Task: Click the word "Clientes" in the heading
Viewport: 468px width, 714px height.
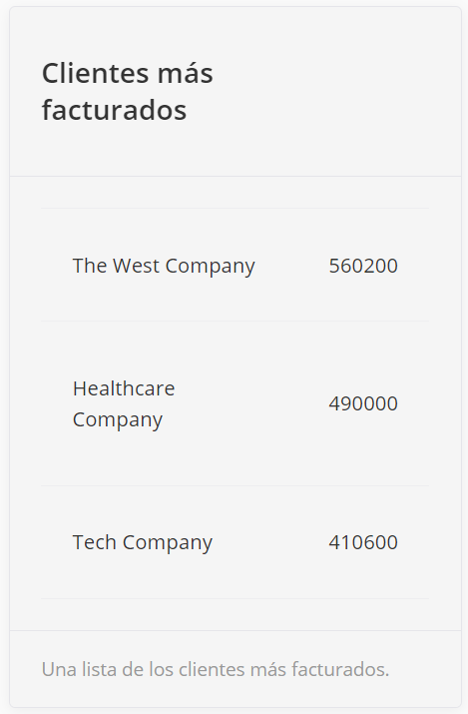Action: coord(96,73)
